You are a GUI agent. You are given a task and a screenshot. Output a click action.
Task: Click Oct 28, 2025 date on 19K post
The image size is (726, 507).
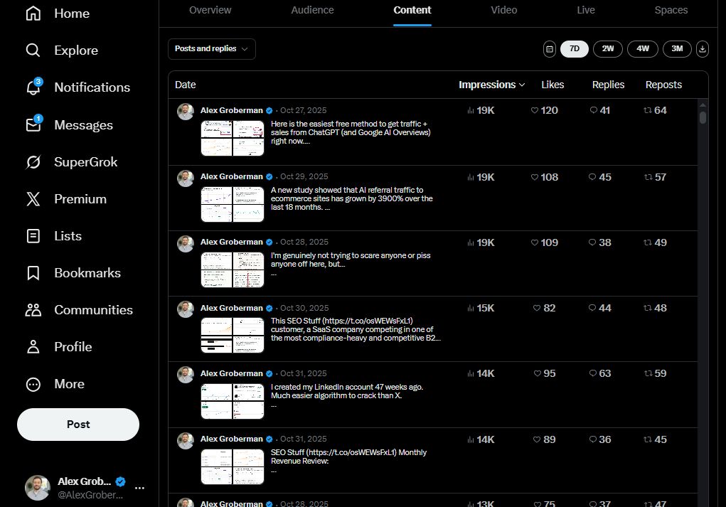(x=304, y=242)
